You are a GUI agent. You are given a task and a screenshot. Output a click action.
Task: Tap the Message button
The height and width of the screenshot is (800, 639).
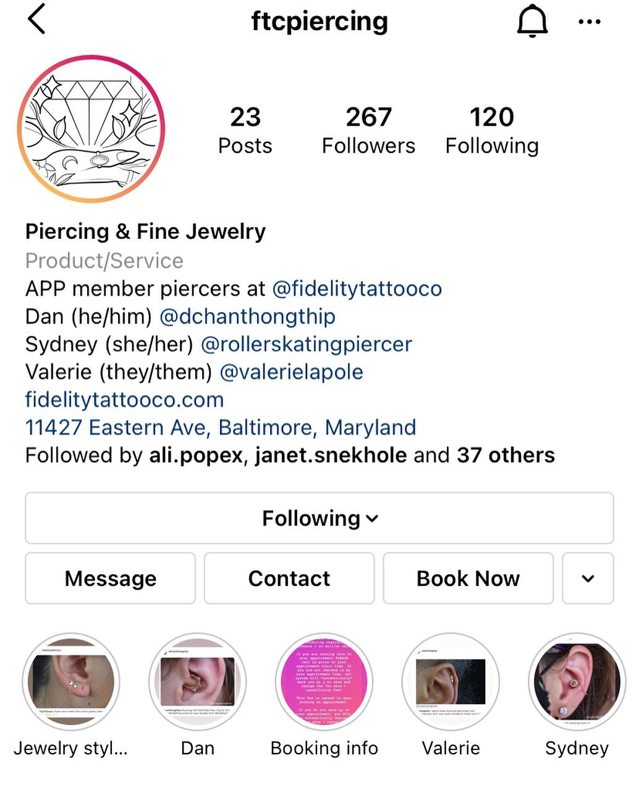110,578
